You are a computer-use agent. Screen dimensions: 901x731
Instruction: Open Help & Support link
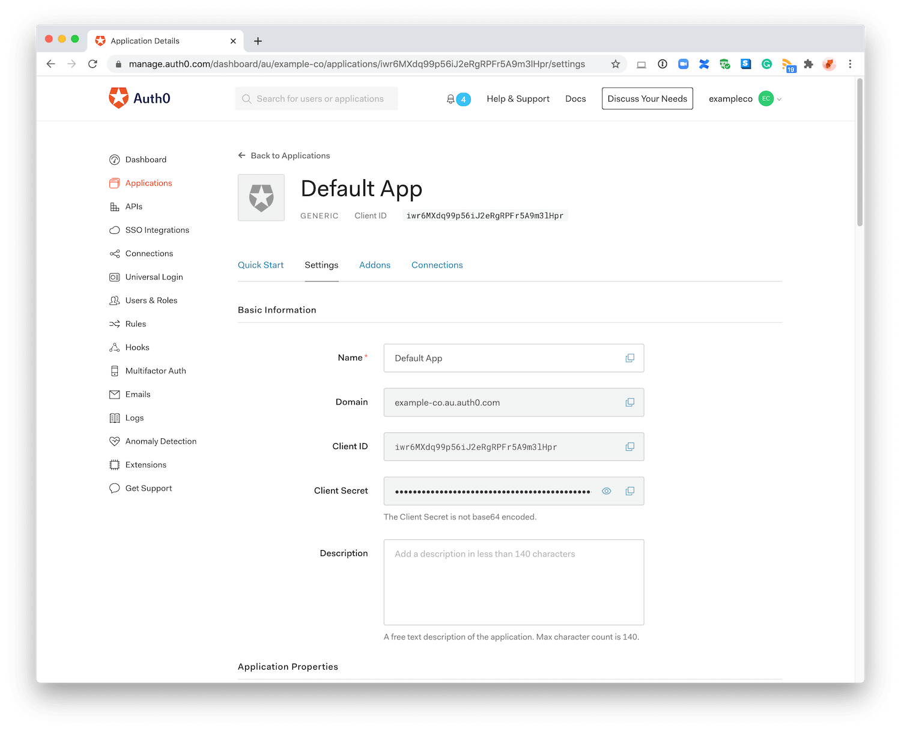[518, 99]
